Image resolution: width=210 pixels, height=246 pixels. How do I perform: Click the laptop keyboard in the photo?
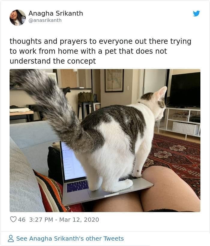click(78, 186)
